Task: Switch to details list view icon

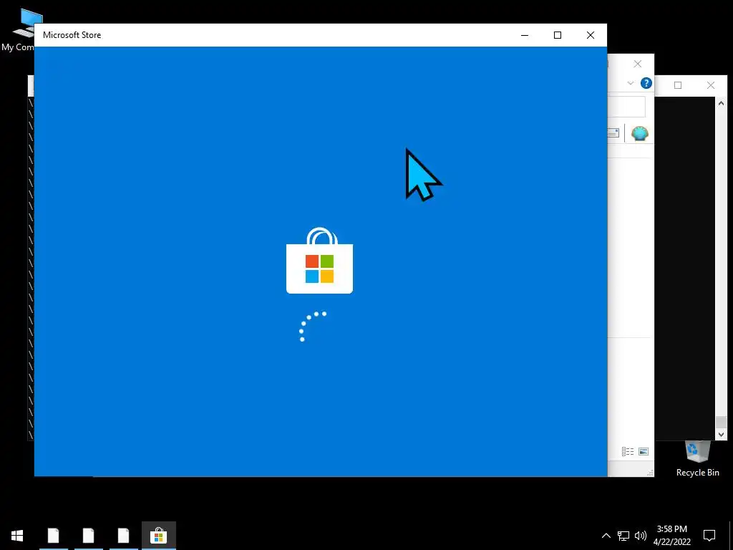Action: click(x=628, y=451)
